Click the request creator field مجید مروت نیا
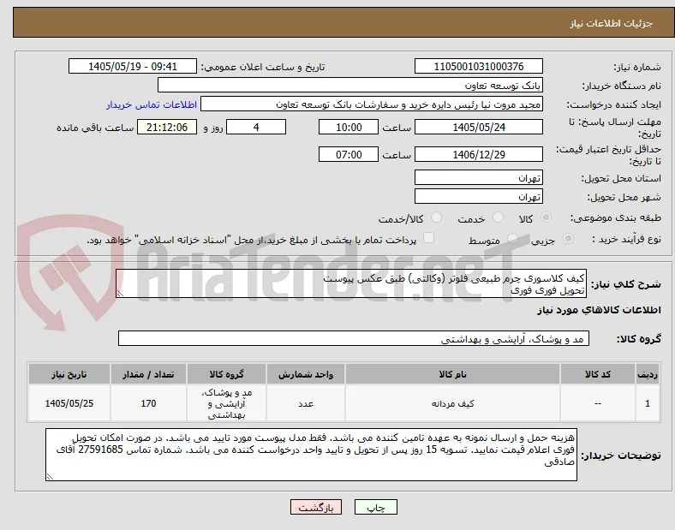 click(372, 104)
